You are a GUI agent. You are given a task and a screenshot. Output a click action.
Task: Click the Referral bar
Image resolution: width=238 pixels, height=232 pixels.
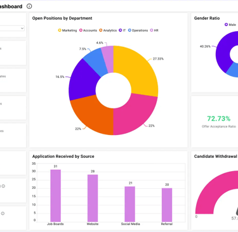pyautogui.click(x=167, y=205)
